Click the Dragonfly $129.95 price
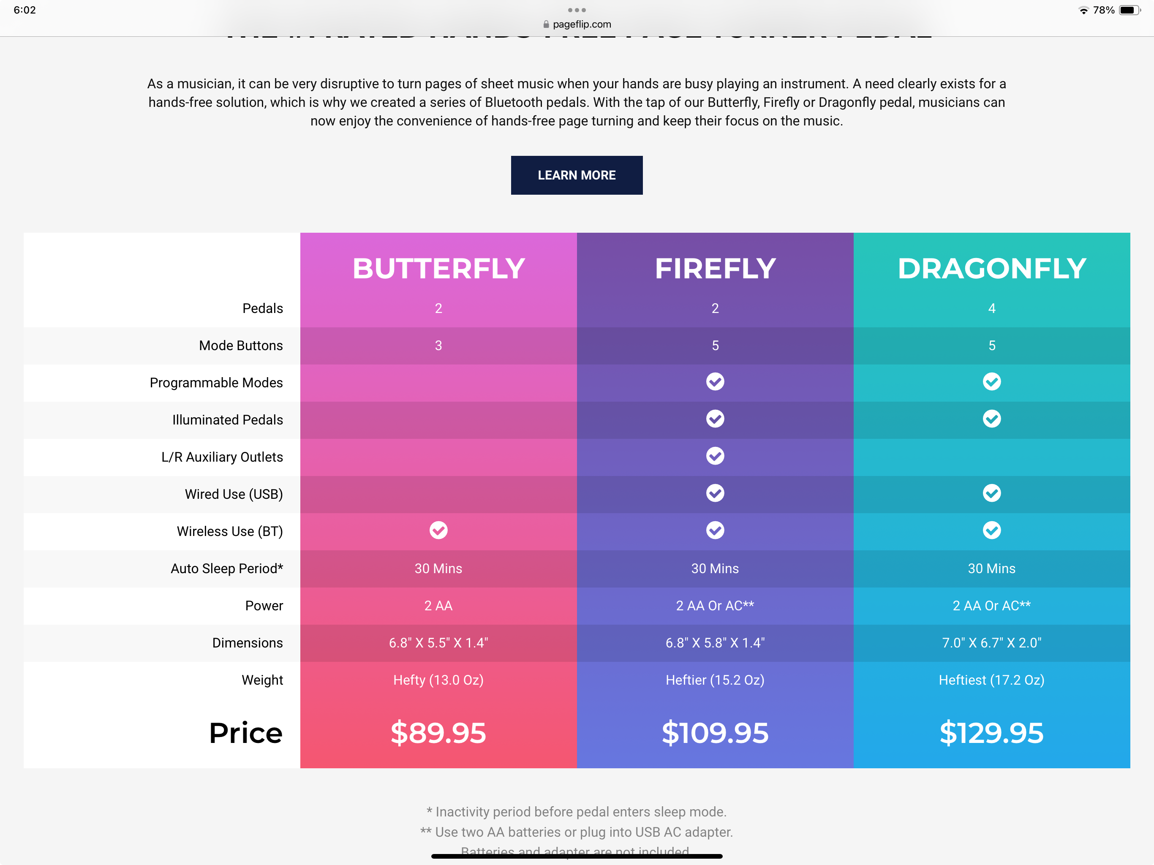 click(x=991, y=733)
